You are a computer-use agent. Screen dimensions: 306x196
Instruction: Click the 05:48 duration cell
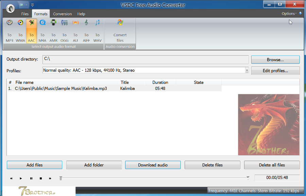click(160, 89)
